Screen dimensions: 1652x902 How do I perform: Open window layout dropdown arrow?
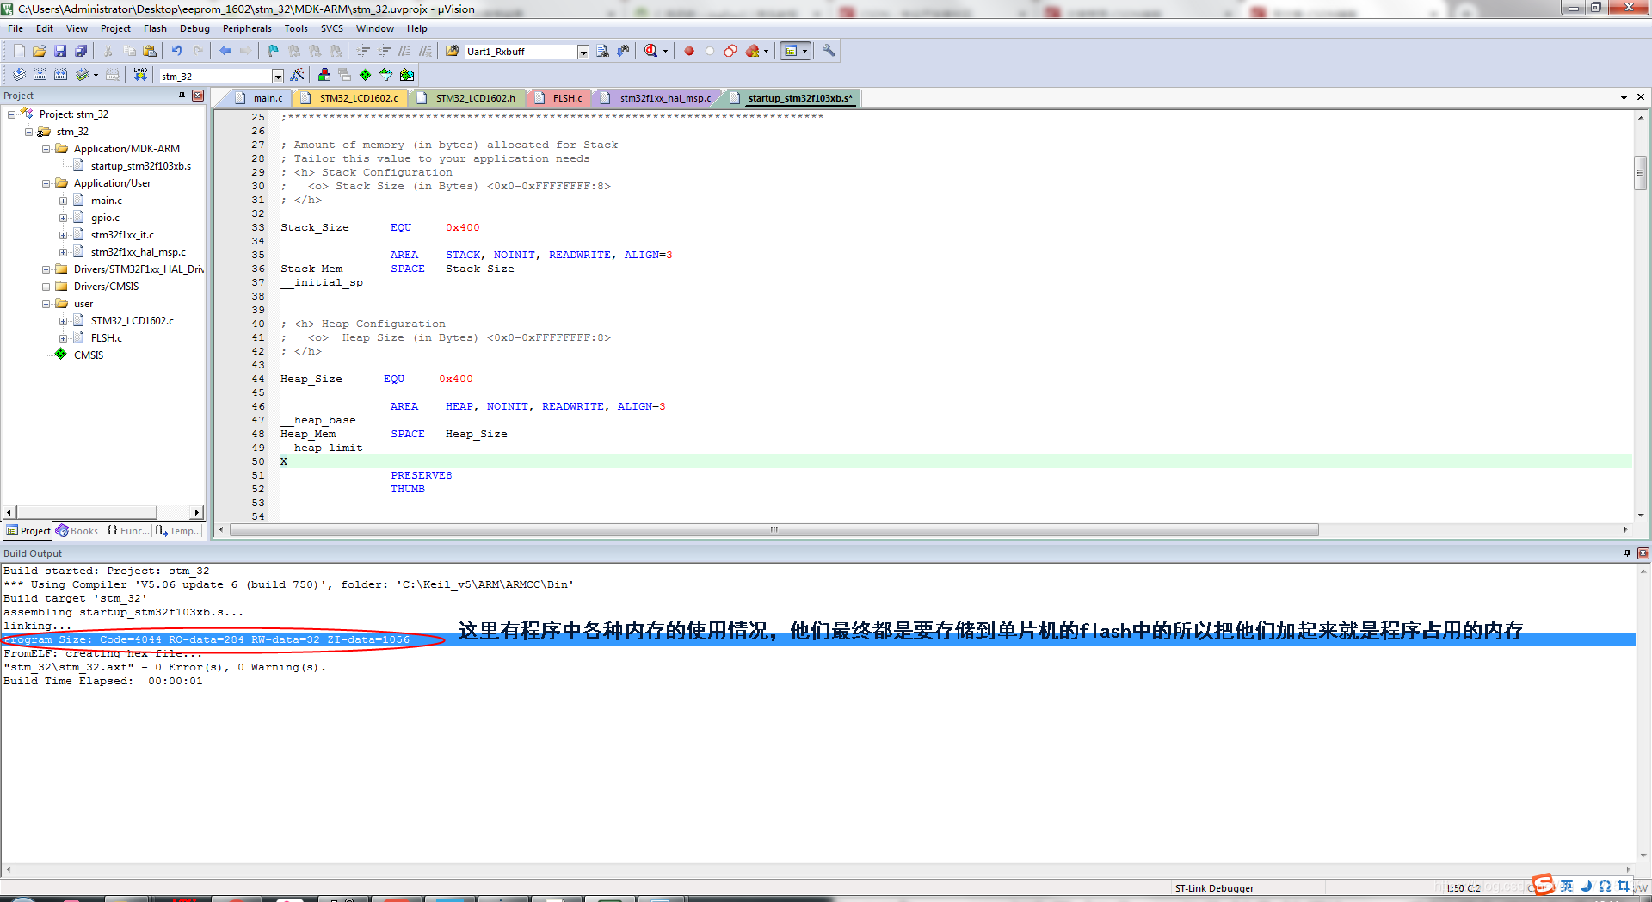[x=805, y=51]
